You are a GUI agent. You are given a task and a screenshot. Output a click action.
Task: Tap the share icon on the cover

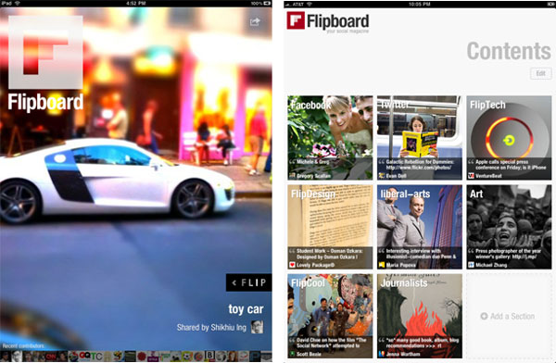255,22
